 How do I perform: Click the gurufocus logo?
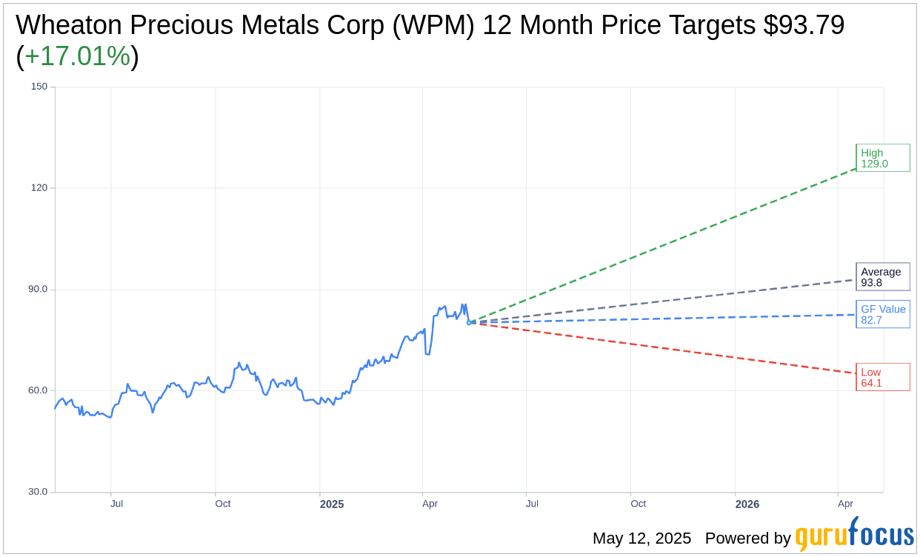[x=854, y=534]
